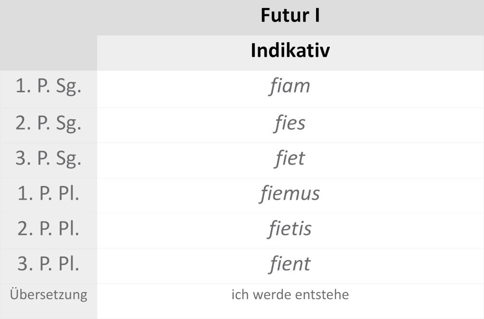Viewport: 484px width, 319px height.
Task: Select the 1. P. Pl. row label
Action: click(48, 194)
